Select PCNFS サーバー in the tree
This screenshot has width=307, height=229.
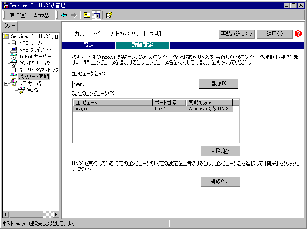coord(36,63)
